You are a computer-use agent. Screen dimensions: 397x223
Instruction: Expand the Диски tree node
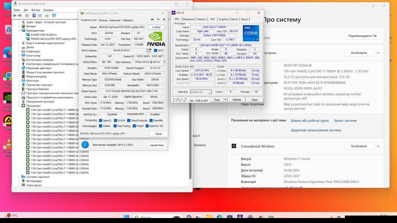pyautogui.click(x=19, y=47)
